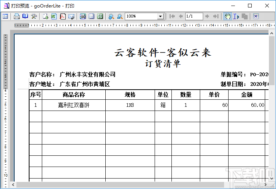Click the 制单日期 label
This screenshot has height=189, width=276.
(x=233, y=84)
